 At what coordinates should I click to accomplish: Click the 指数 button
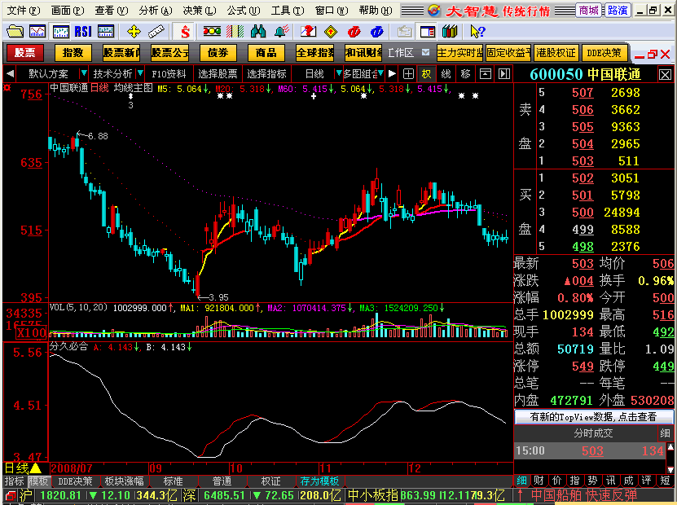[73, 53]
